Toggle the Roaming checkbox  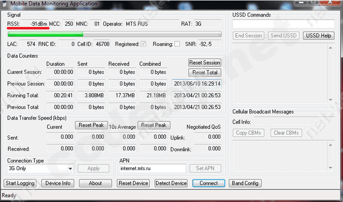pyautogui.click(x=177, y=44)
